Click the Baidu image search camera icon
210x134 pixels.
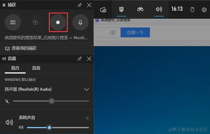point(113,32)
